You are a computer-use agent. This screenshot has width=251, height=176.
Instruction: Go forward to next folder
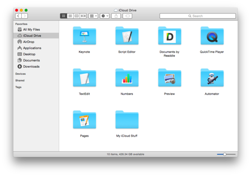point(25,16)
